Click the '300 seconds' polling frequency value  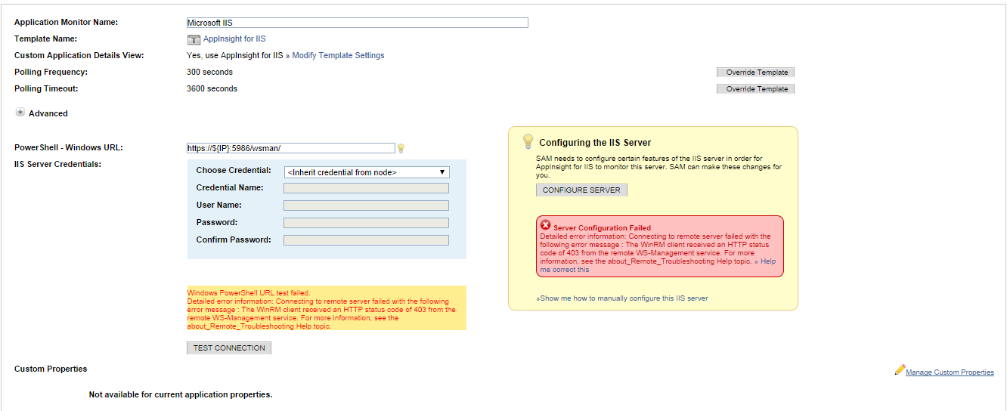209,73
